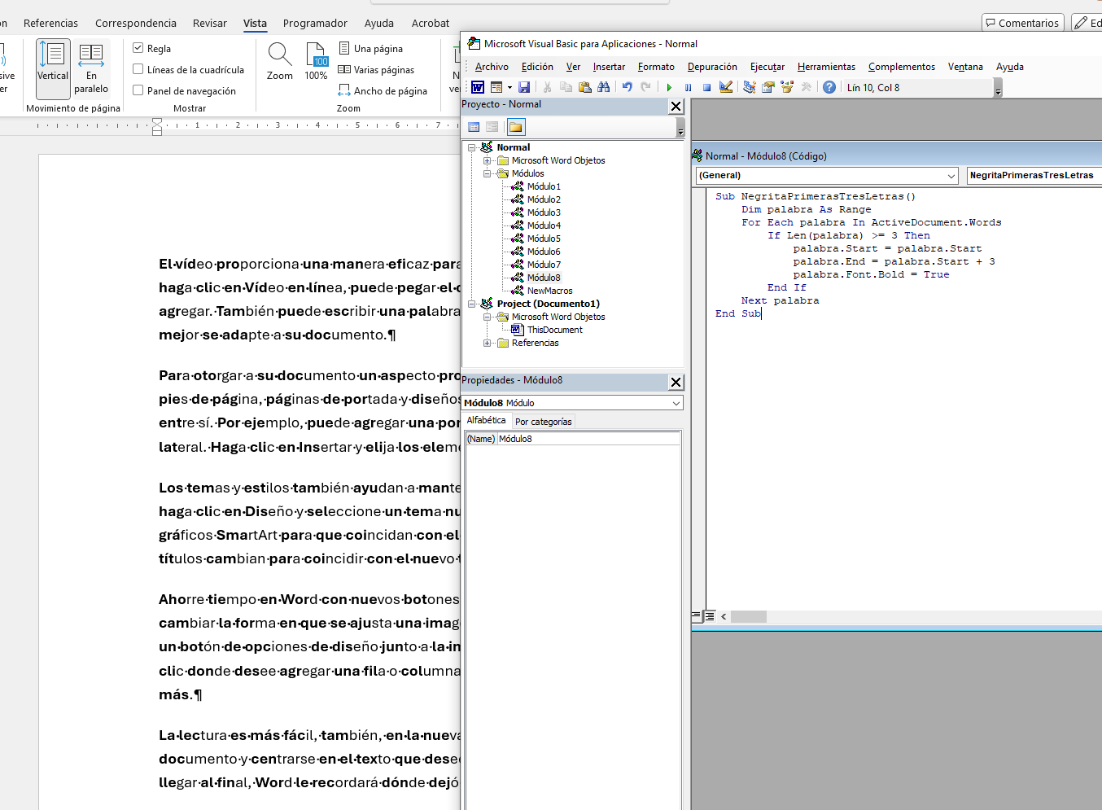1102x810 pixels.
Task: Open the Complementos menu
Action: tap(902, 67)
